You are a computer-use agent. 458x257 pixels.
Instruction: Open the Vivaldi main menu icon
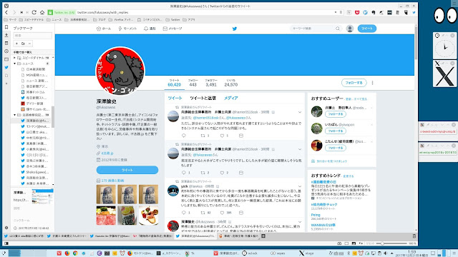pos(6,6)
